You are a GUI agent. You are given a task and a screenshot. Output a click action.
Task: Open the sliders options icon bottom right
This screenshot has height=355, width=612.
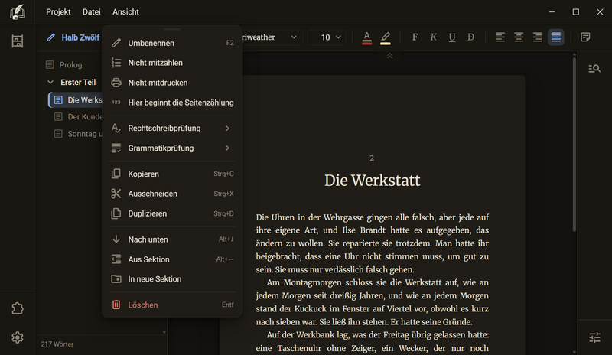click(x=594, y=337)
